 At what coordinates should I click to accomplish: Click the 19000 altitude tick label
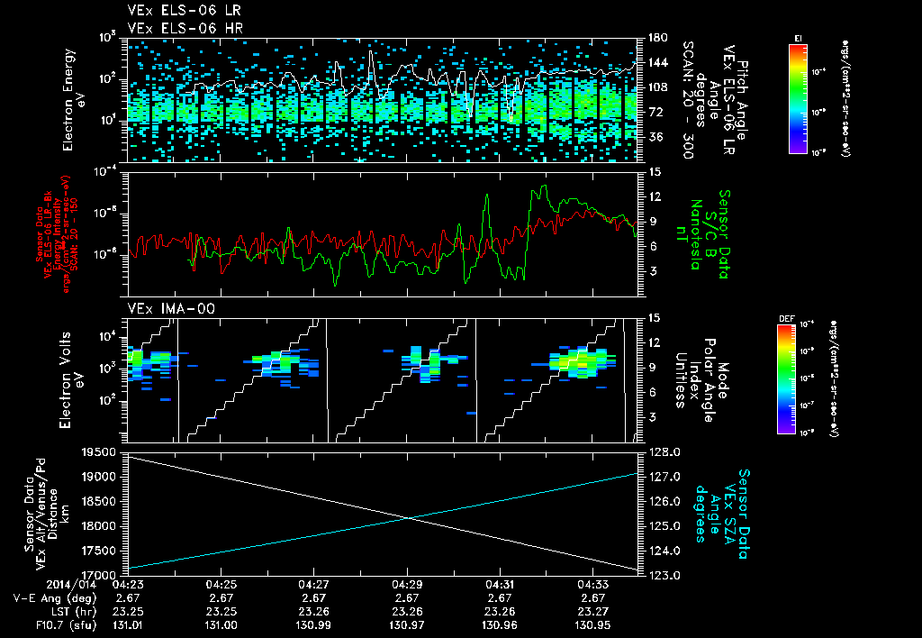pyautogui.click(x=97, y=477)
